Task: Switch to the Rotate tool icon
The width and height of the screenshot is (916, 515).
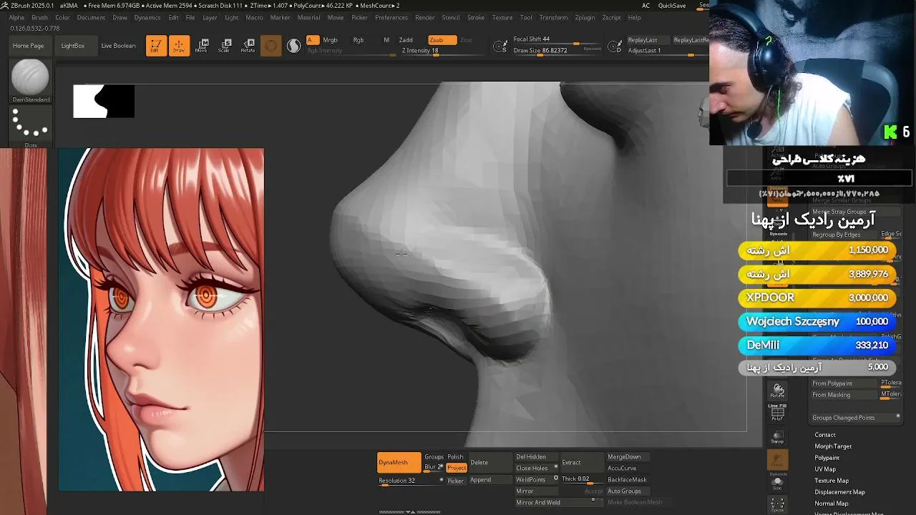Action: click(248, 46)
